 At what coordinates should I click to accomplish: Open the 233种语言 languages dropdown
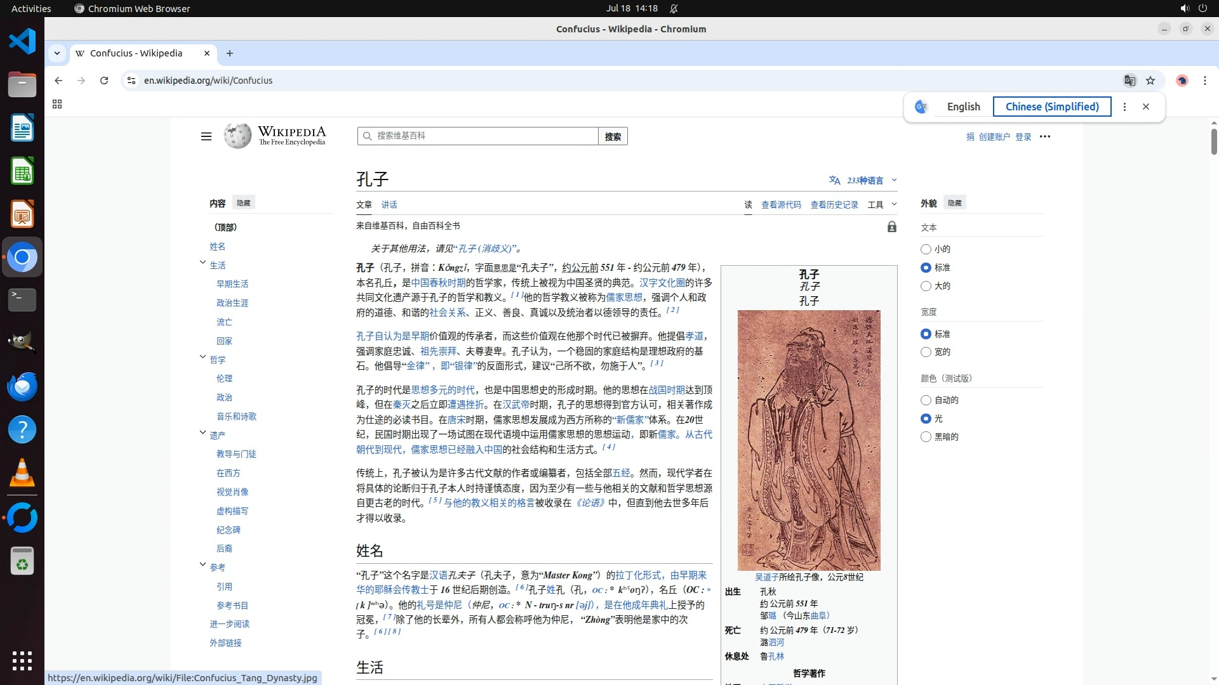[863, 181]
